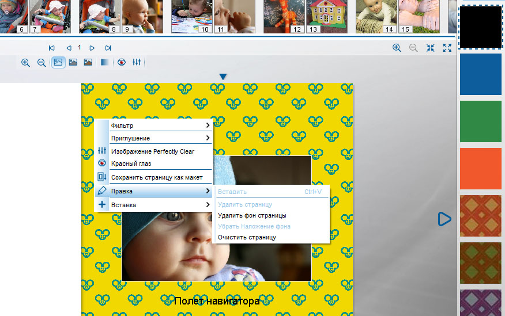The width and height of the screenshot is (505, 316).
Task: Select the highlighted image frame tool
Action: click(58, 62)
